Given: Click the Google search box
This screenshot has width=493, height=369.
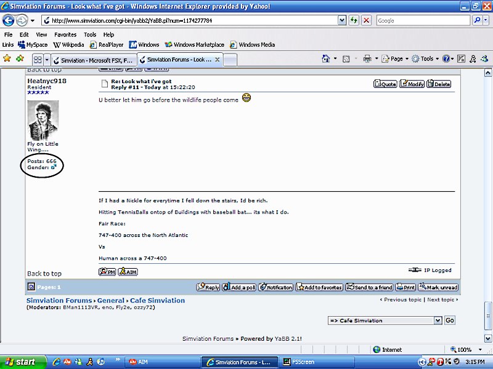Looking at the screenshot, I should (423, 21).
